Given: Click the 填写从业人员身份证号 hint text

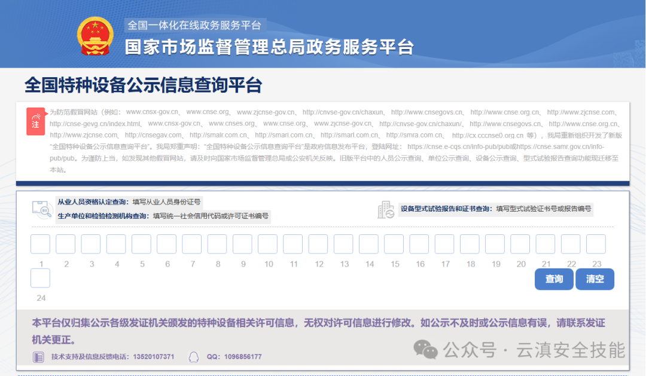Looking at the screenshot, I should pyautogui.click(x=166, y=202).
